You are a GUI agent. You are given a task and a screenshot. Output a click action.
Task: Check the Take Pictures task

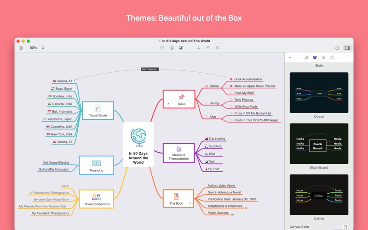point(231,99)
